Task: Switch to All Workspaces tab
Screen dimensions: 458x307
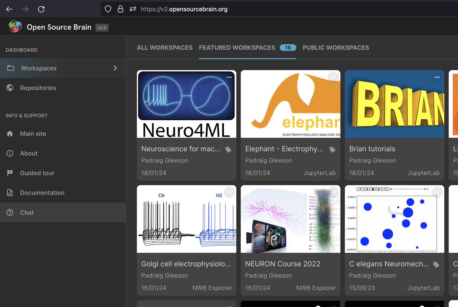Action: point(165,48)
